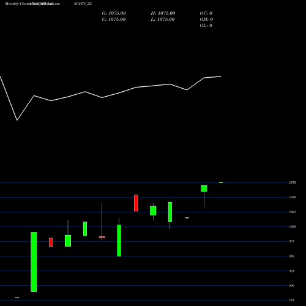The image size is (306, 306).
Task: Click the SGFIN_ZX ticker symbol label
Action: 83,4
